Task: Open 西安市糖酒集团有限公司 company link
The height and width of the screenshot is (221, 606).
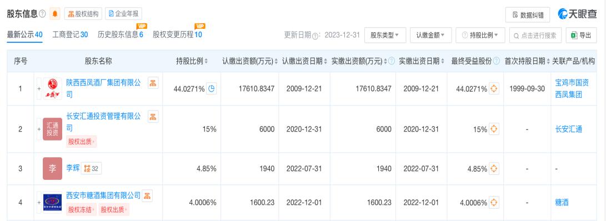Action: click(103, 195)
